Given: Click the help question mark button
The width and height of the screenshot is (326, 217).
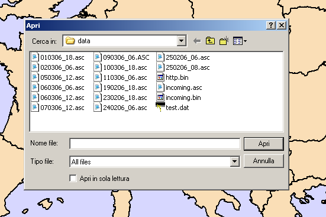Looking at the screenshot, I should click(271, 25).
